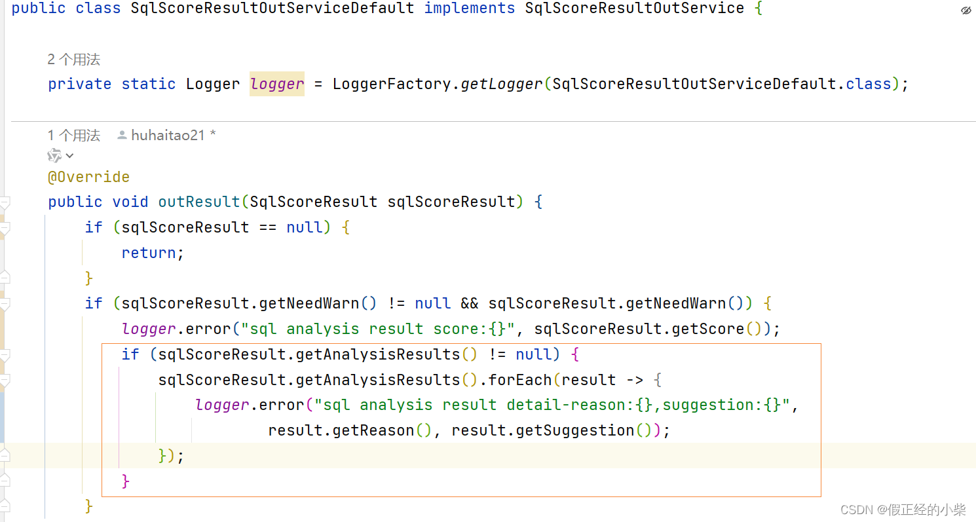Click the 'implements' keyword
This screenshot has height=522, width=976.
point(470,9)
